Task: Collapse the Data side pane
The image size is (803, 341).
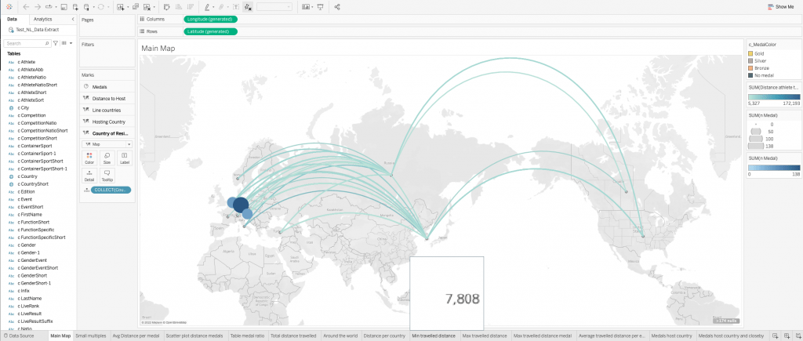Action: 72,18
